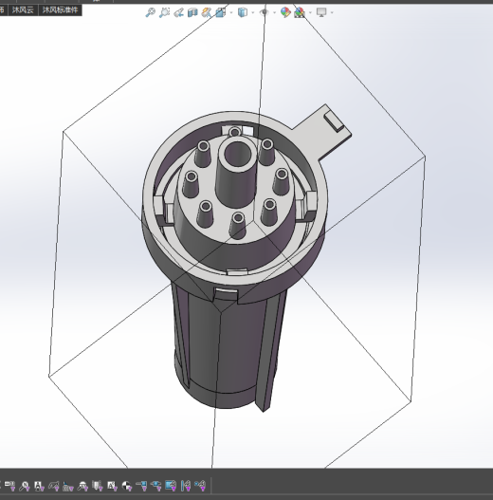This screenshot has width=493, height=500.
Task: Toggle the blue connector filter with double arrows
Action: tap(156, 486)
